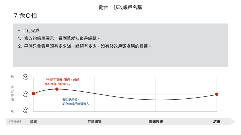241x135 pixels.
Task: Click red quote line 是不是自己的資訊
Action: pyautogui.click(x=57, y=84)
